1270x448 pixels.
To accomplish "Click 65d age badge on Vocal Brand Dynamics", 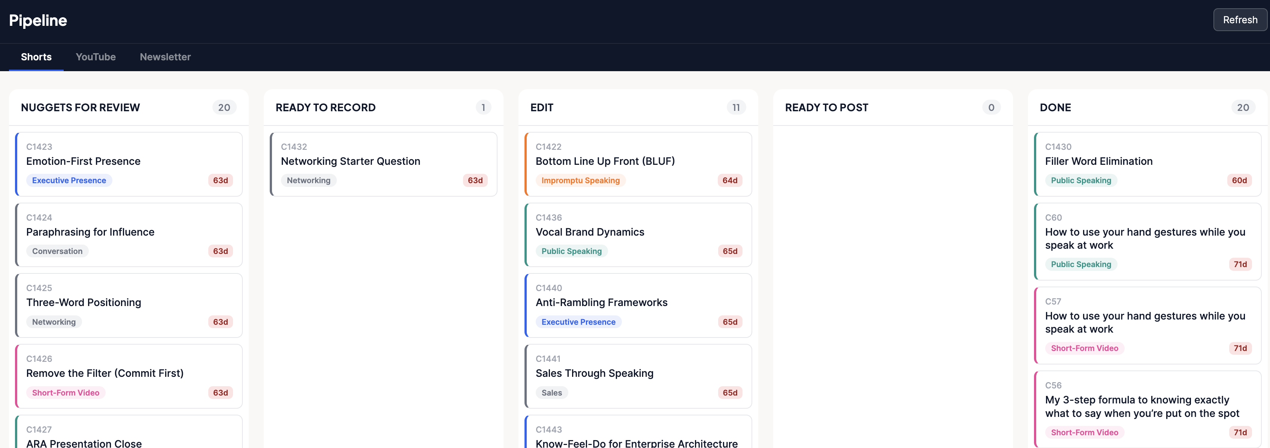I will [730, 251].
